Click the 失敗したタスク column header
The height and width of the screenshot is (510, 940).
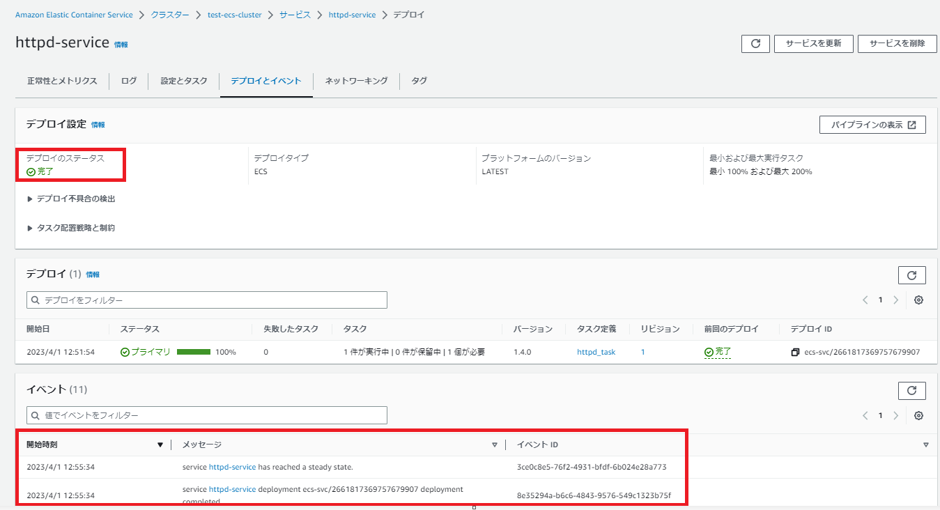[x=291, y=329]
